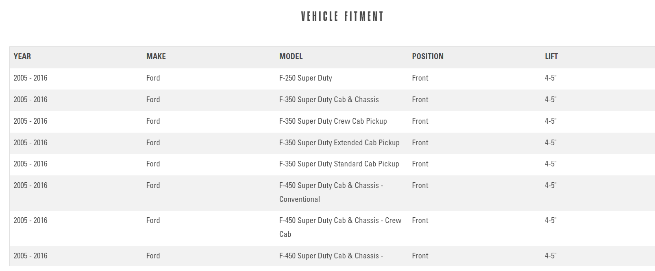Screen dimensions: 655x271
Task: Click the 4-5" lift in F-250 row
Action: pos(551,78)
